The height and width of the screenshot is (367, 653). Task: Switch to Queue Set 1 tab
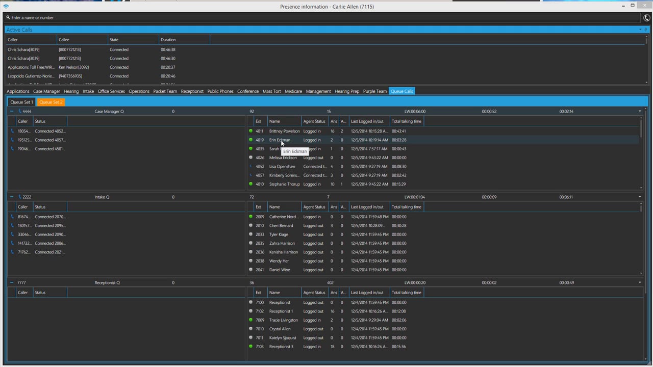pos(21,102)
